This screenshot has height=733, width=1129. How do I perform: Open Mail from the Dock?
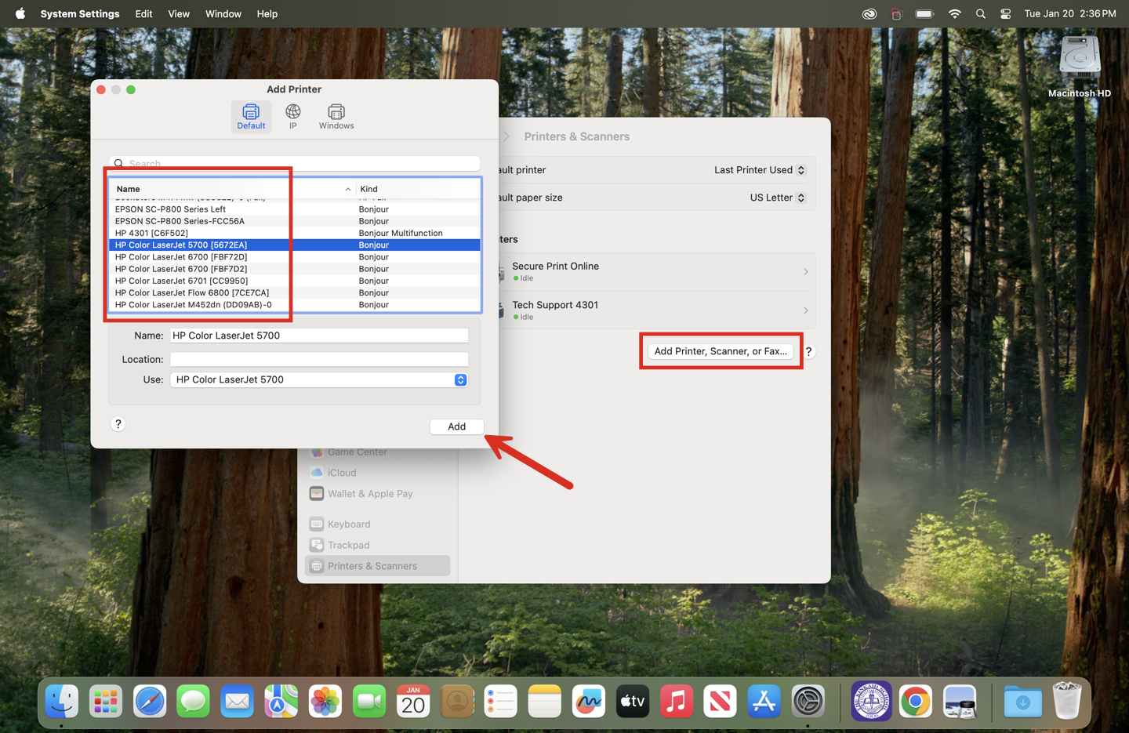(238, 701)
